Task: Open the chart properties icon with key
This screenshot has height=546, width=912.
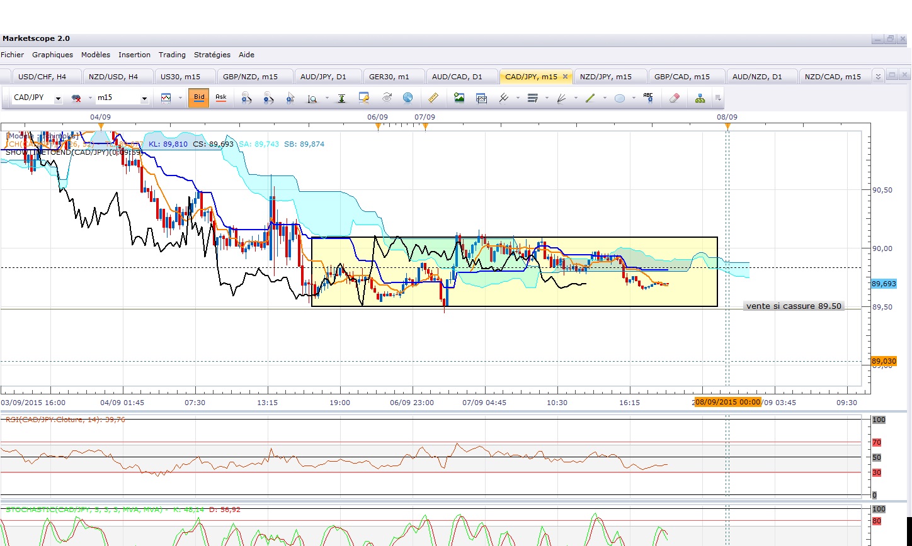Action: (363, 98)
